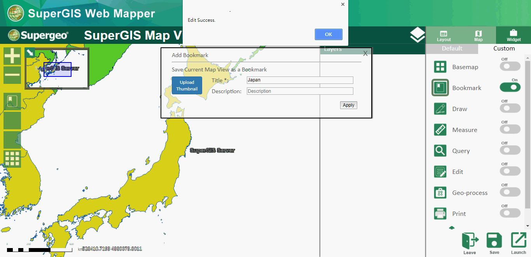
Task: Switch to the Map tab
Action: point(479,36)
